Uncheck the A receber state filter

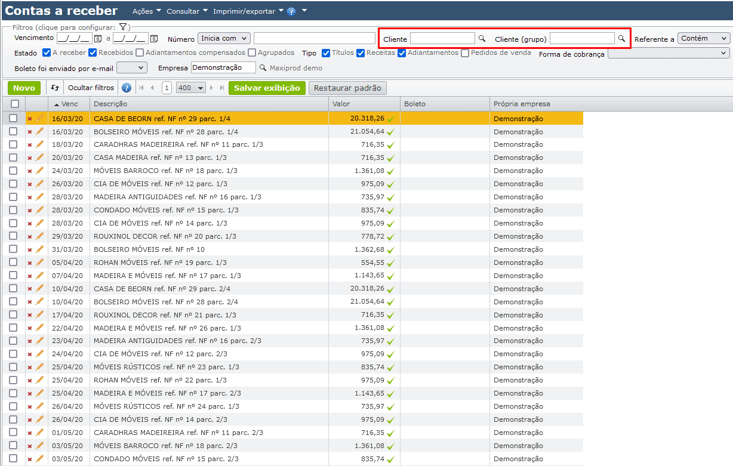47,53
